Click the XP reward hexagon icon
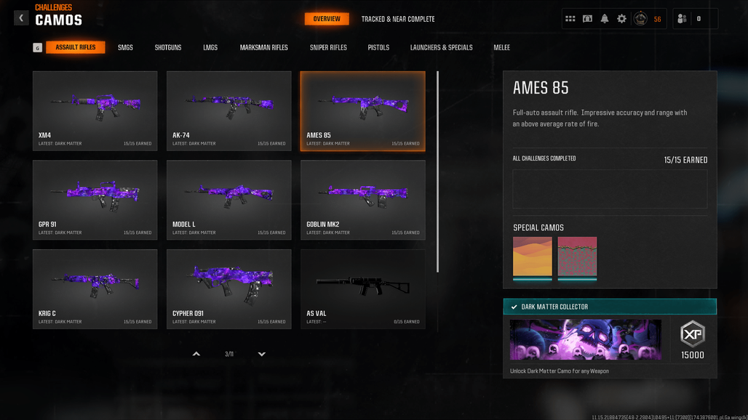This screenshot has width=748, height=420. (693, 334)
